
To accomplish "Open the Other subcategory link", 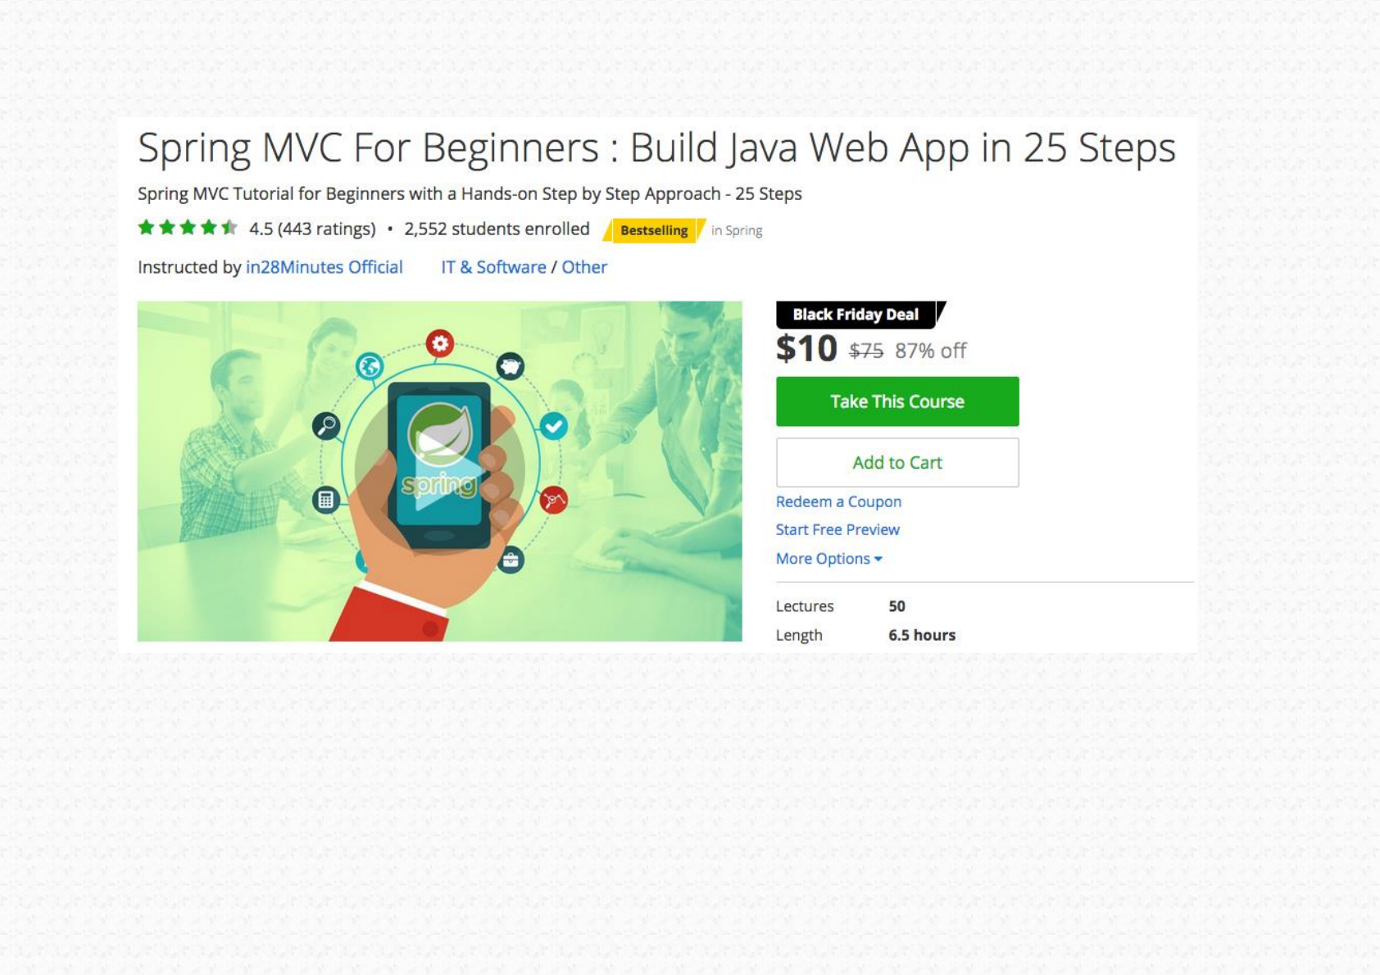I will pyautogui.click(x=584, y=267).
